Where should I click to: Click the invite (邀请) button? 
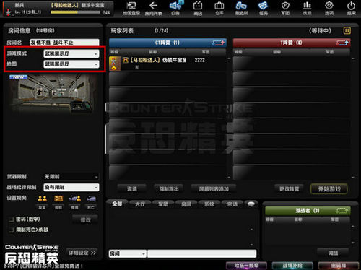(131, 189)
